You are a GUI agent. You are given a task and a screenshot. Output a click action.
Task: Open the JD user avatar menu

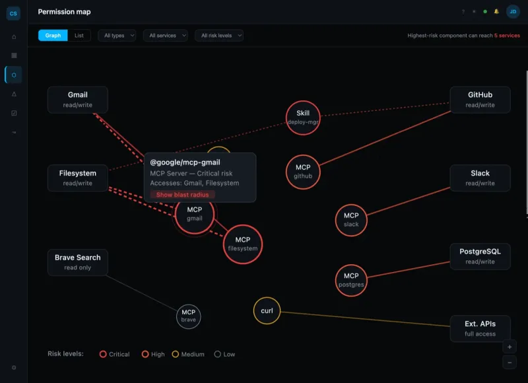513,12
